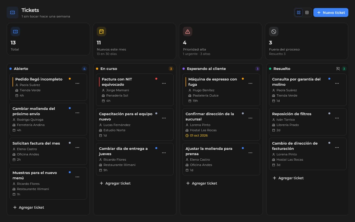
Task: Click the Tickets header logo icon
Action: tap(12, 12)
